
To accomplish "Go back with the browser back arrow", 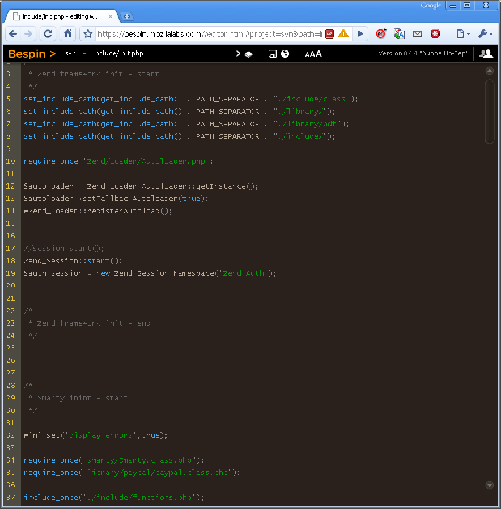I will (x=13, y=34).
